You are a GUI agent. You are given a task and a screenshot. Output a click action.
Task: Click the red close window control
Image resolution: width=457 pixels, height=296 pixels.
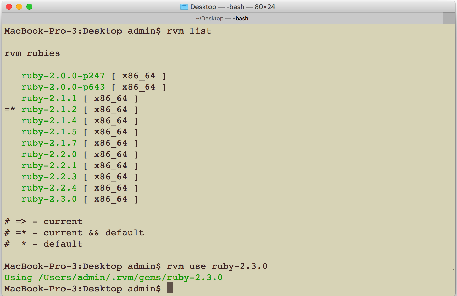click(x=9, y=7)
